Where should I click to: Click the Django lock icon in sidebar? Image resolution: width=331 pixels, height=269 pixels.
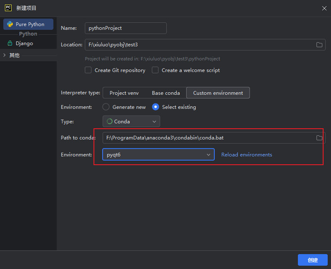pos(10,43)
